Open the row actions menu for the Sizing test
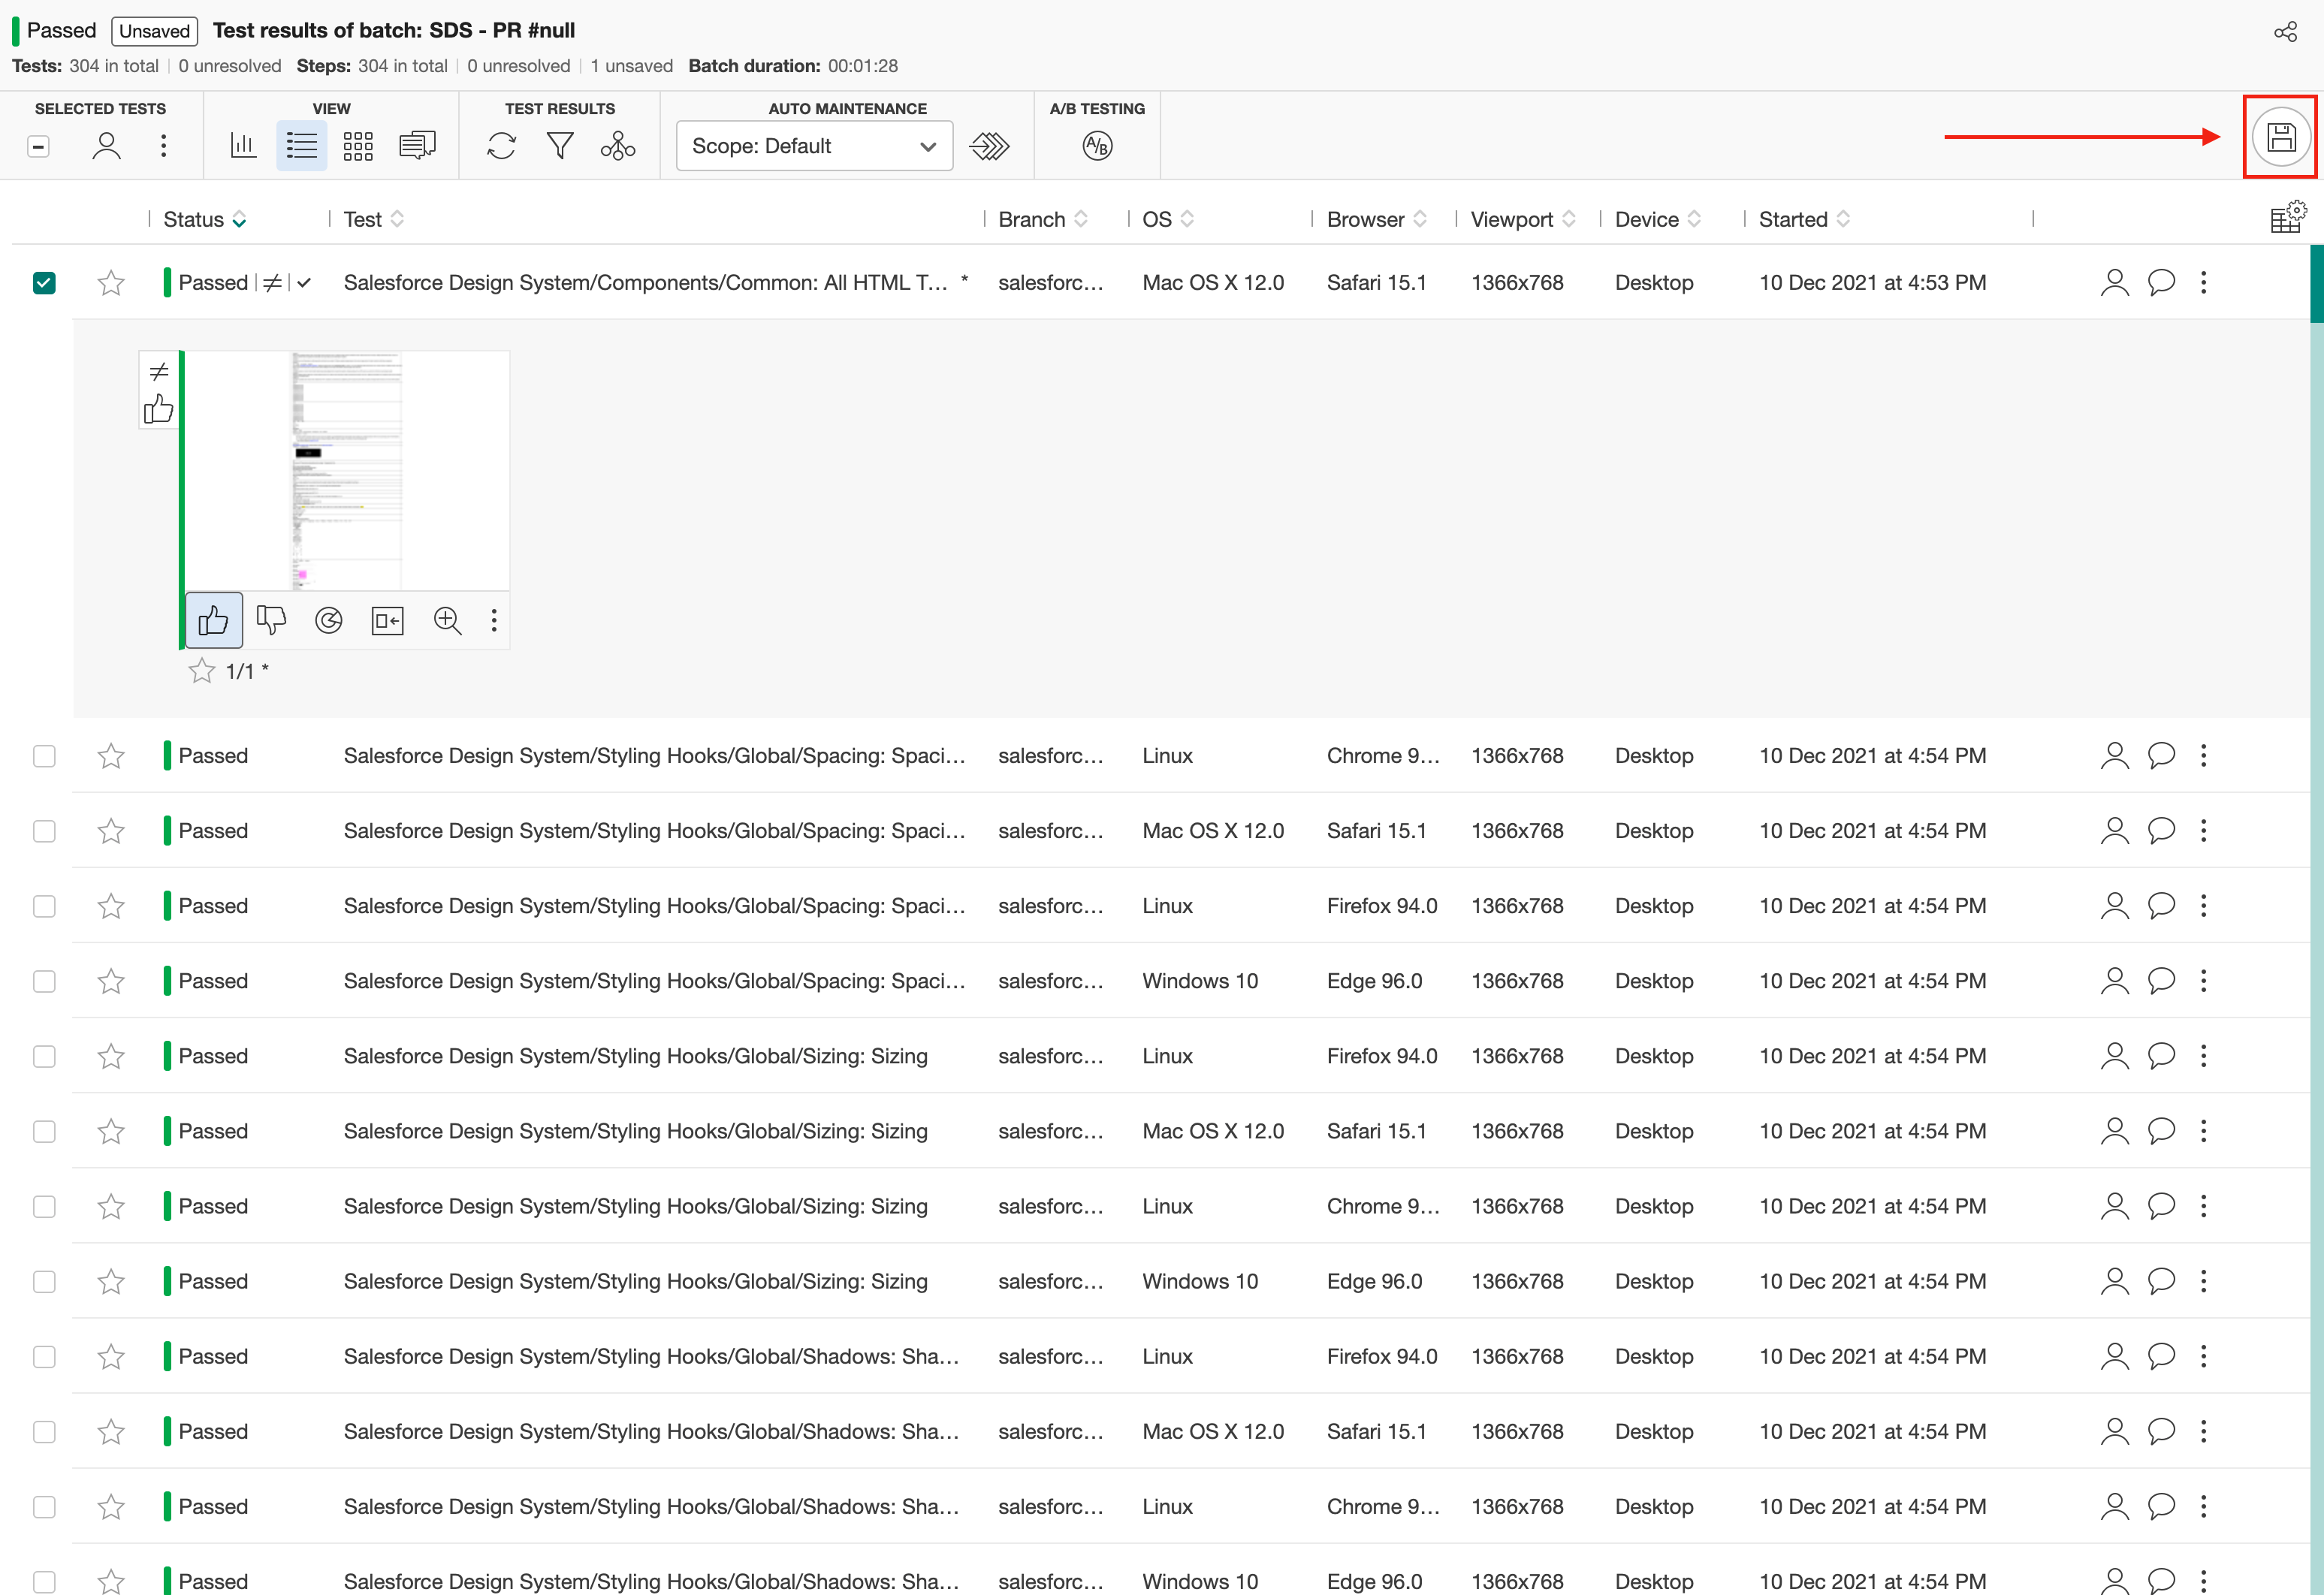2324x1595 pixels. [x=2204, y=1055]
